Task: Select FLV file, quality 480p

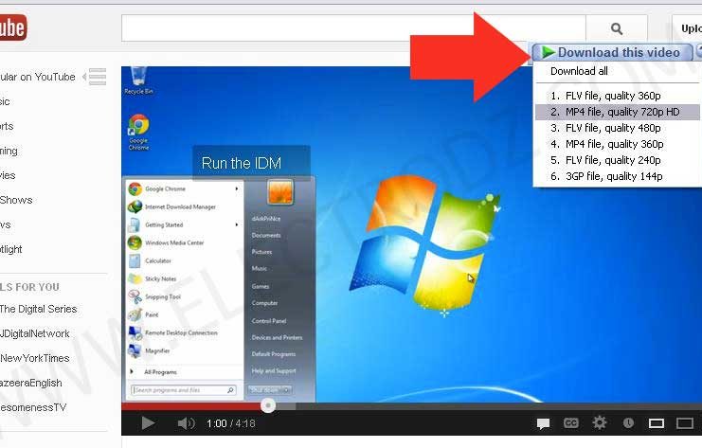Action: pyautogui.click(x=605, y=128)
